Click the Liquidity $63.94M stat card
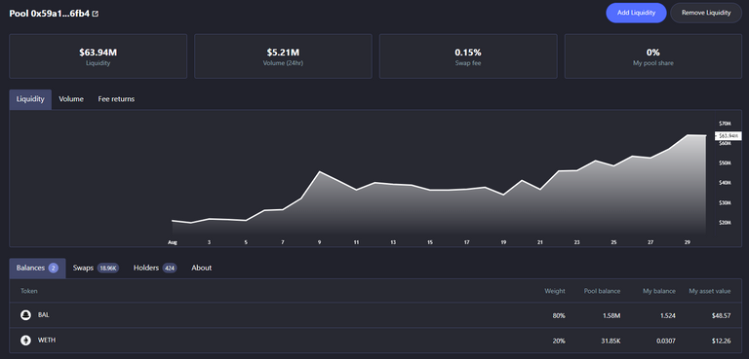Image resolution: width=749 pixels, height=359 pixels. (x=98, y=56)
